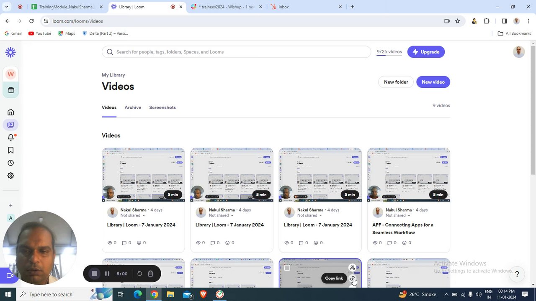Open the YouTube bookmark
The width and height of the screenshot is (536, 301).
click(40, 33)
